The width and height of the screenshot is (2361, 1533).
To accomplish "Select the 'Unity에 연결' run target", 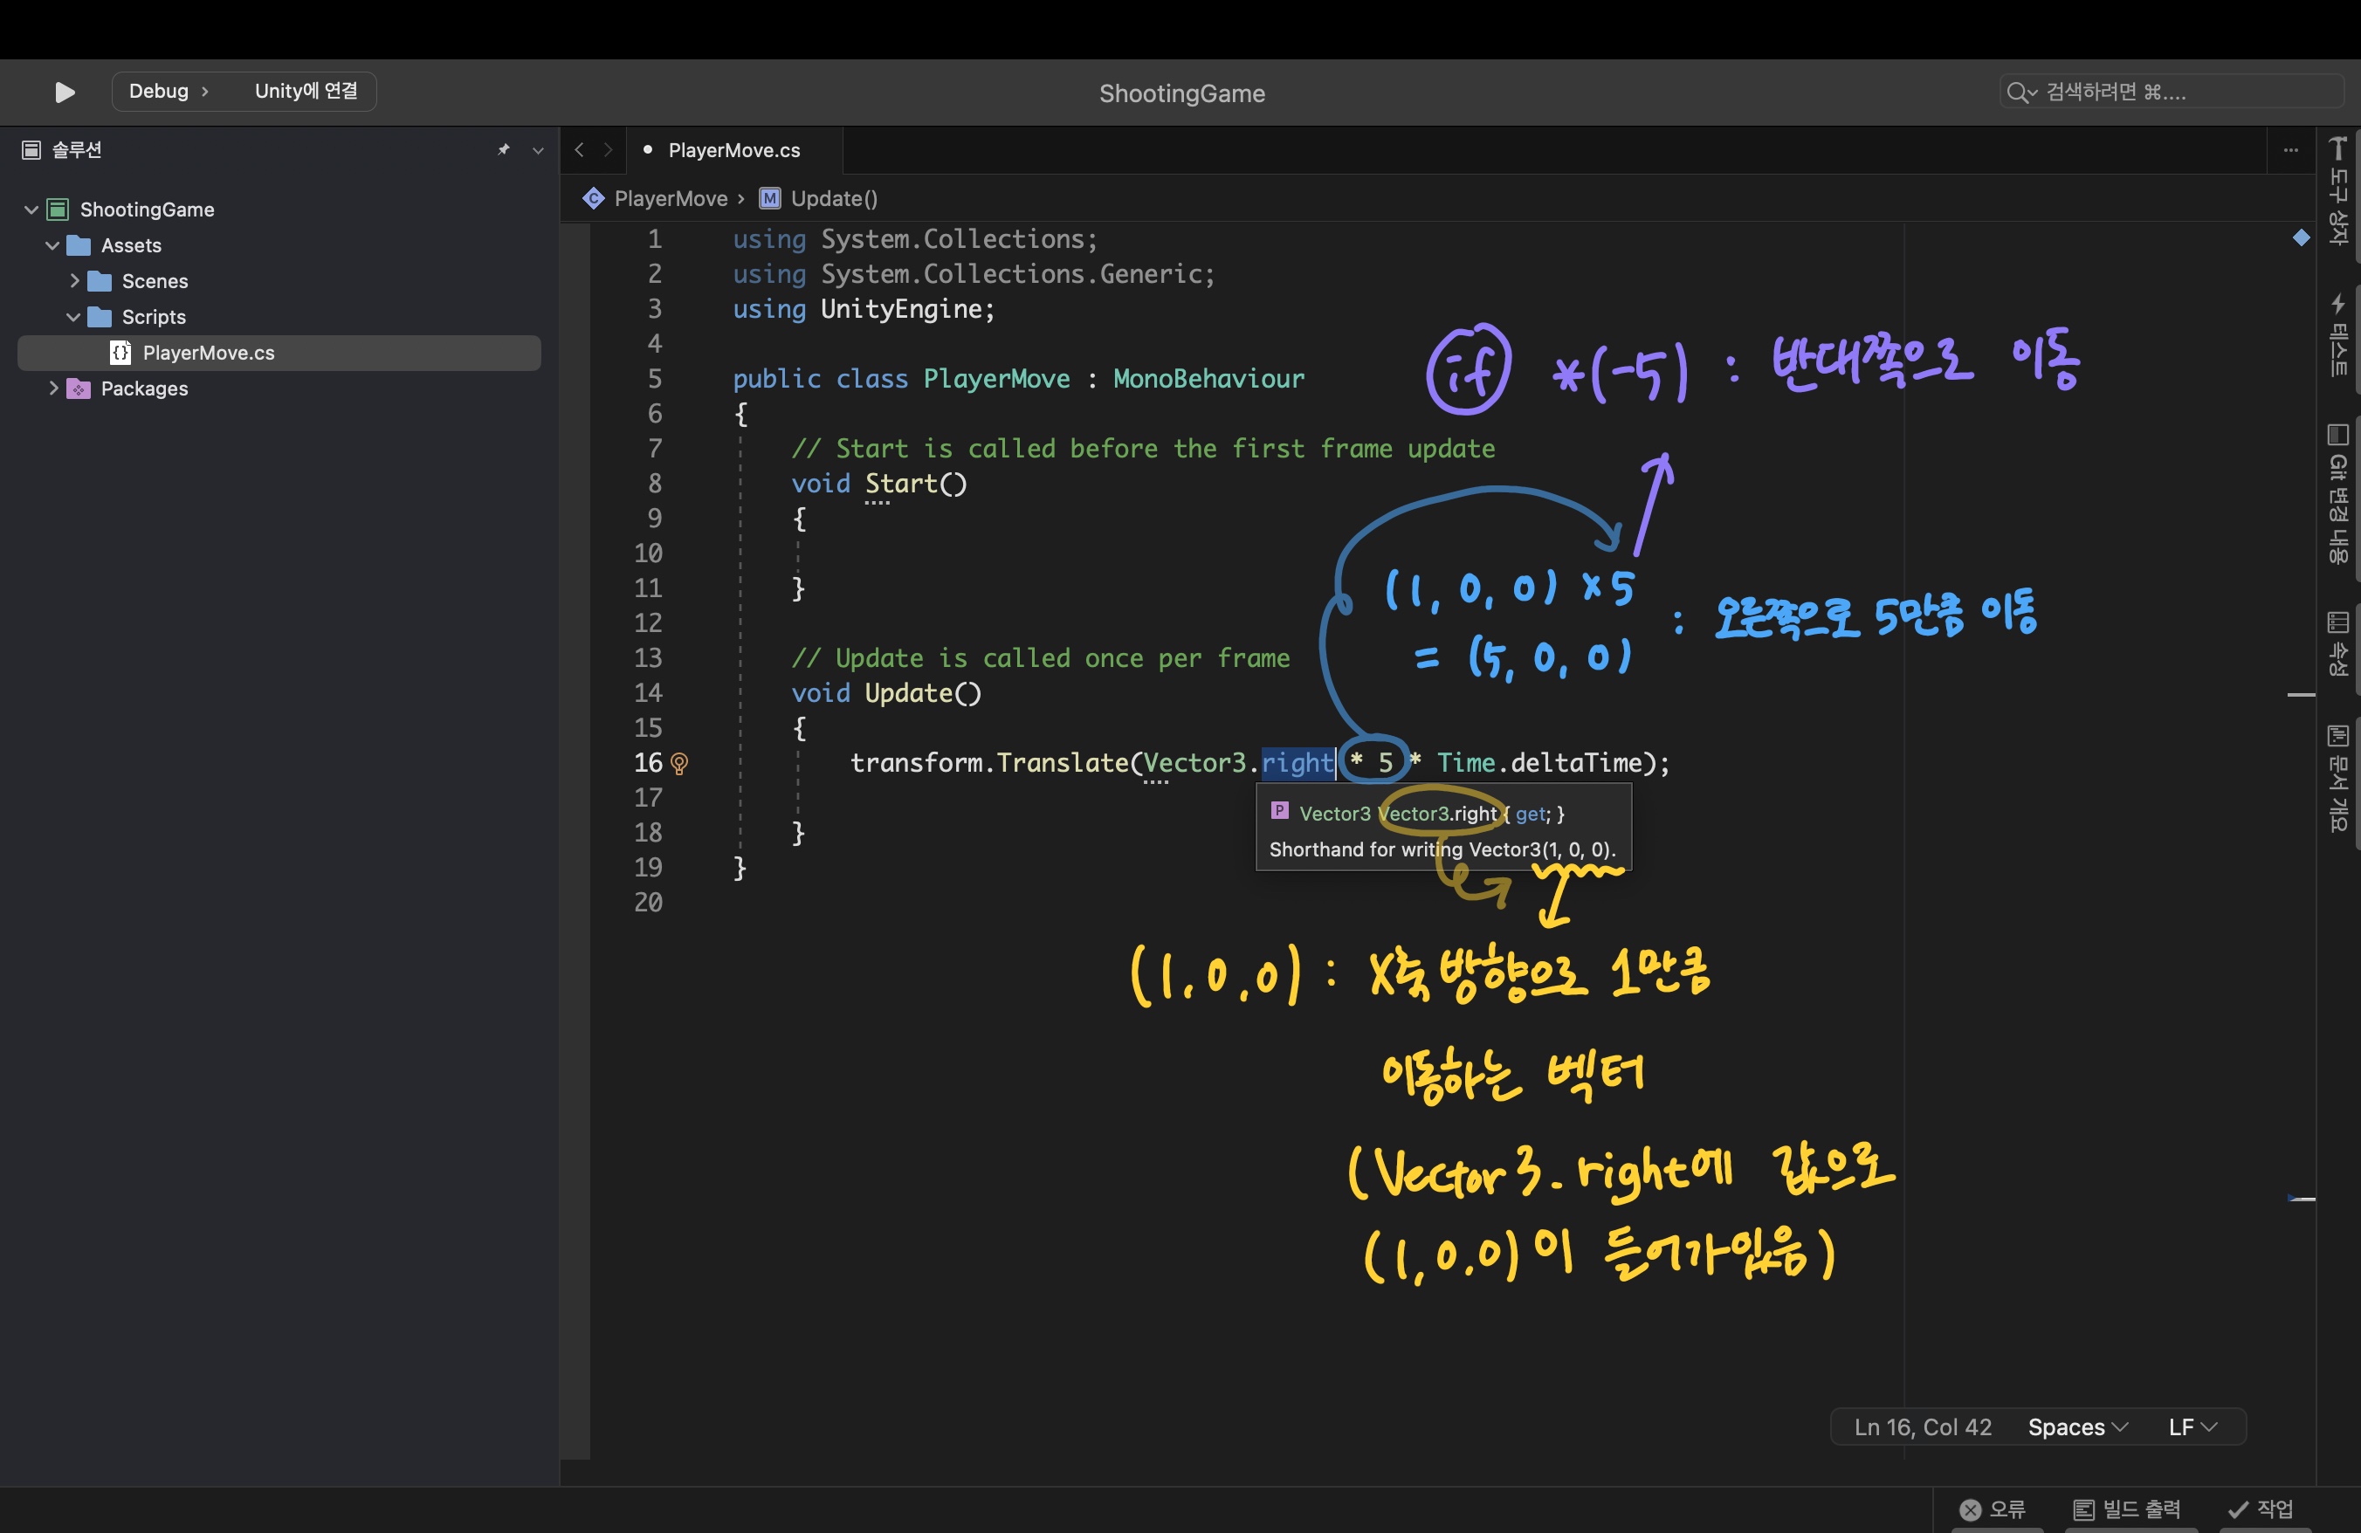I will click(x=306, y=91).
